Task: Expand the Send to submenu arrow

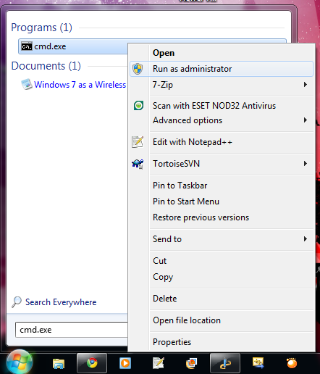Action: pyautogui.click(x=306, y=239)
